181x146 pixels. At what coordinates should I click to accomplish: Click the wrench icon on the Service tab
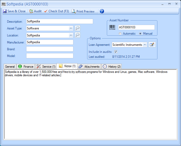coord(39,66)
